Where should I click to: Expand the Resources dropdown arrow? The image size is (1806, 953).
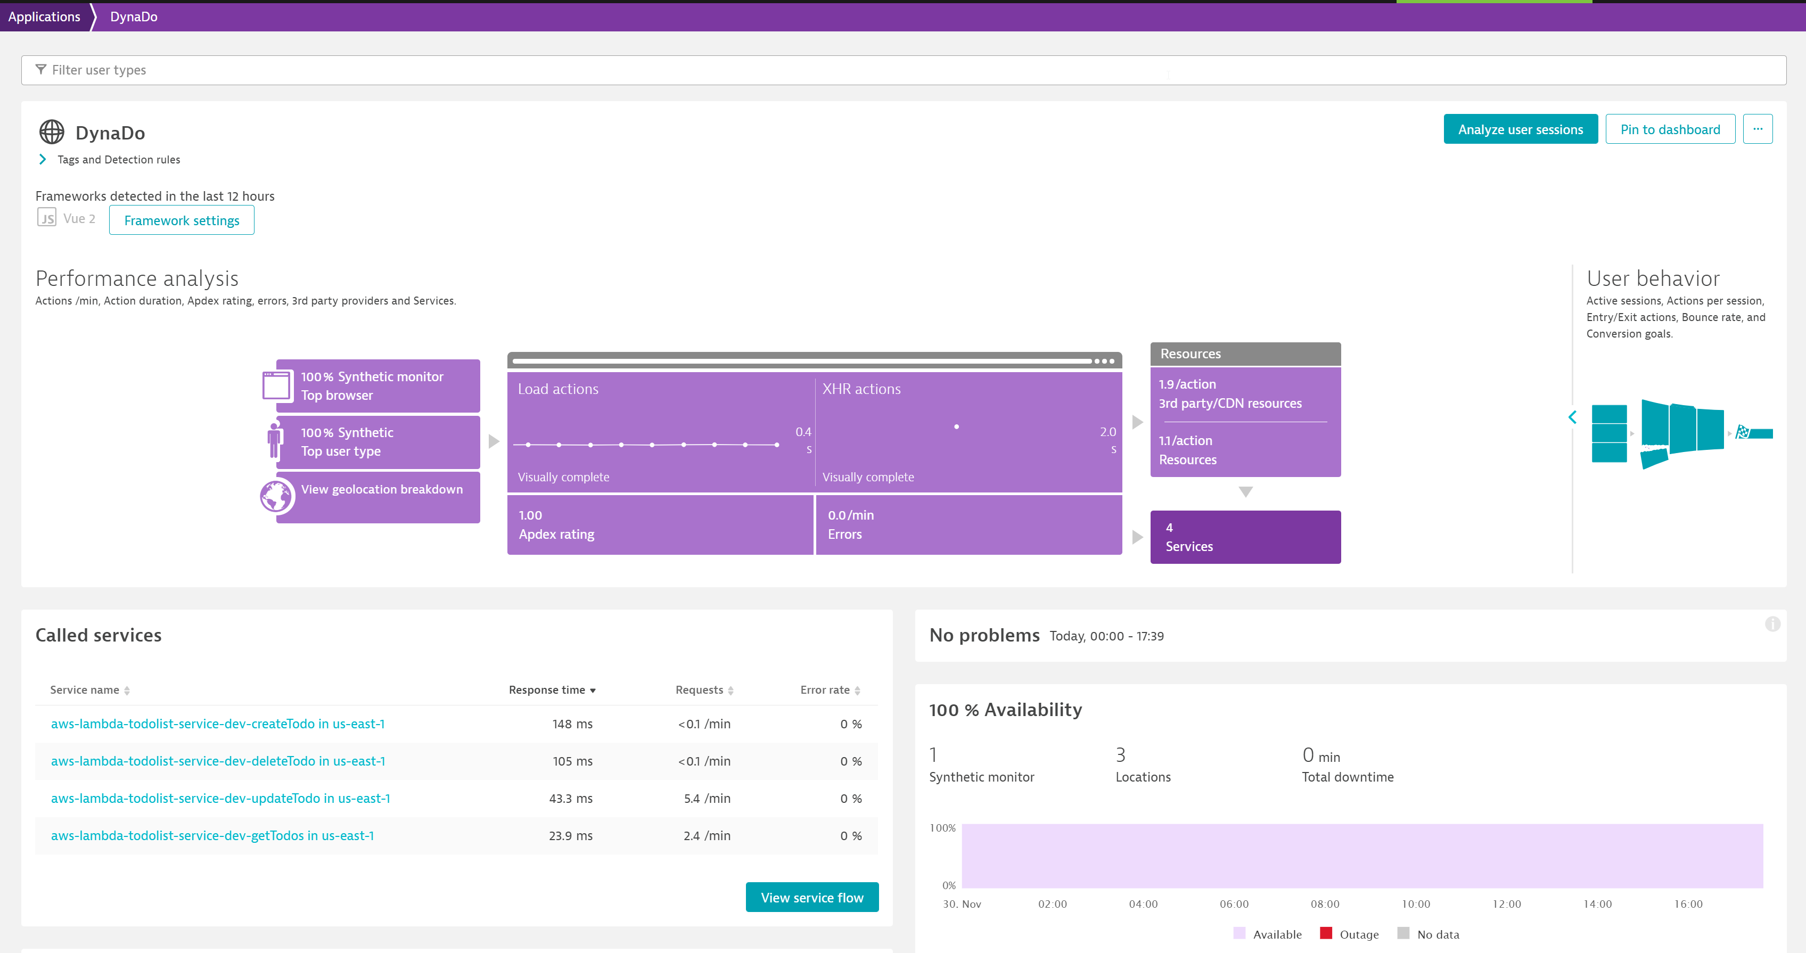(1246, 491)
